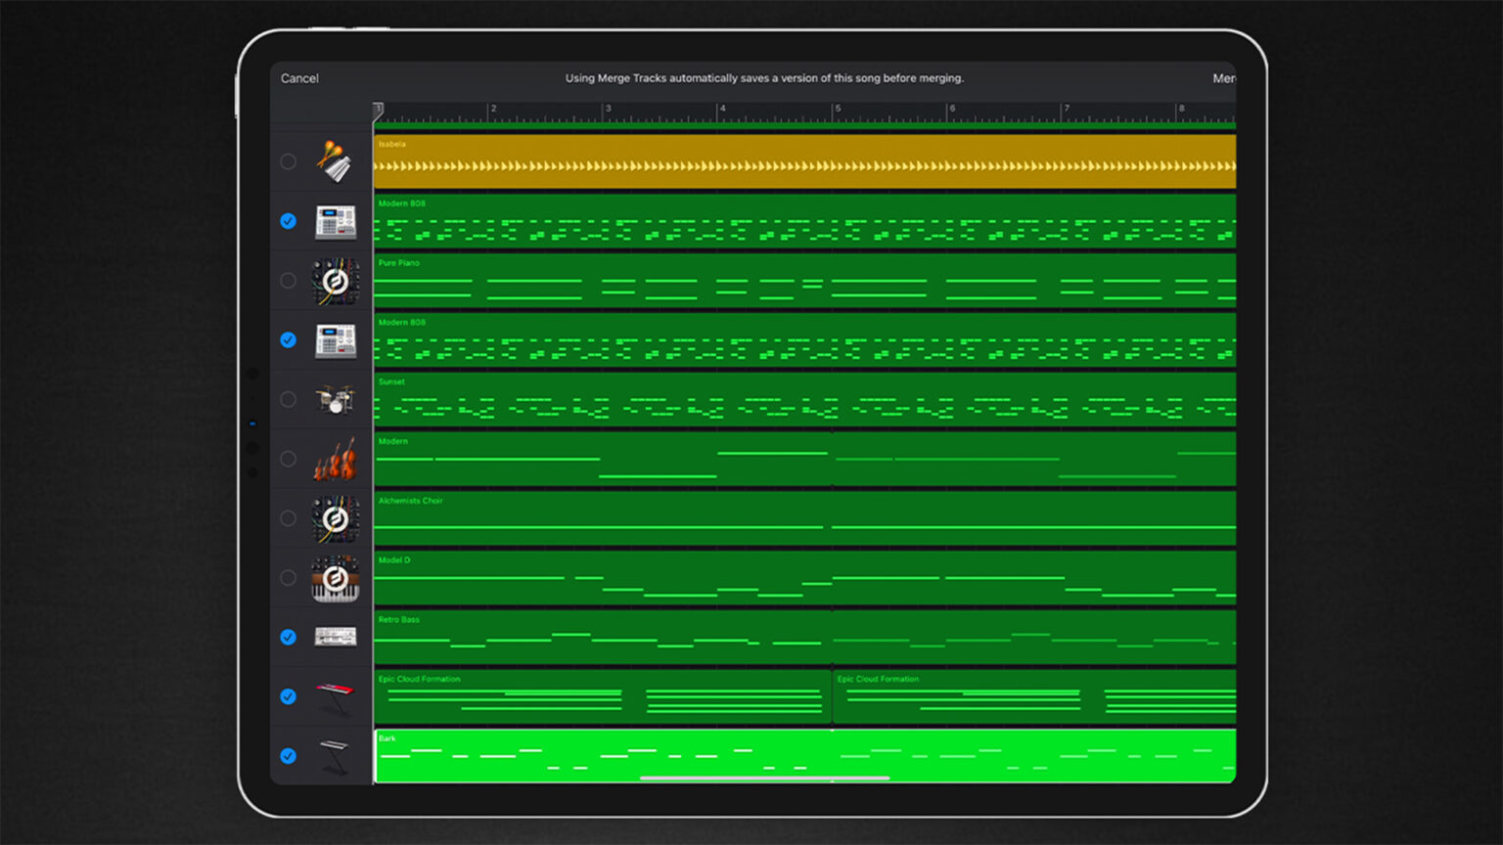Tap bar 5 on the ruler

pos(837,109)
